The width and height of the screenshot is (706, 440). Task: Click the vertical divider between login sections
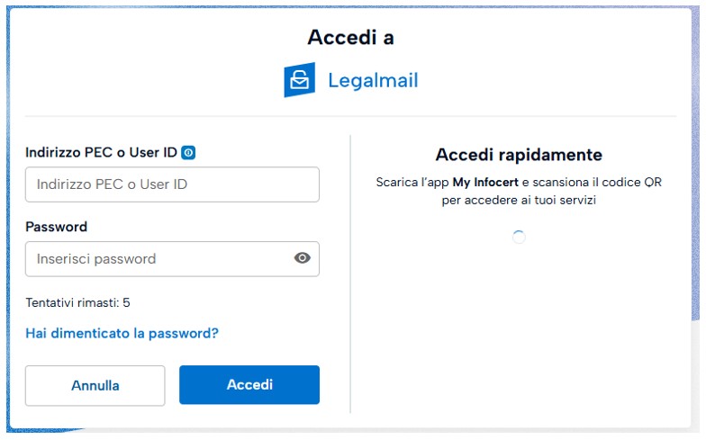coord(350,270)
